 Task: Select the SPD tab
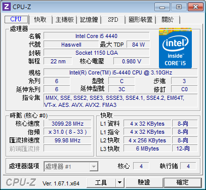[113, 20]
